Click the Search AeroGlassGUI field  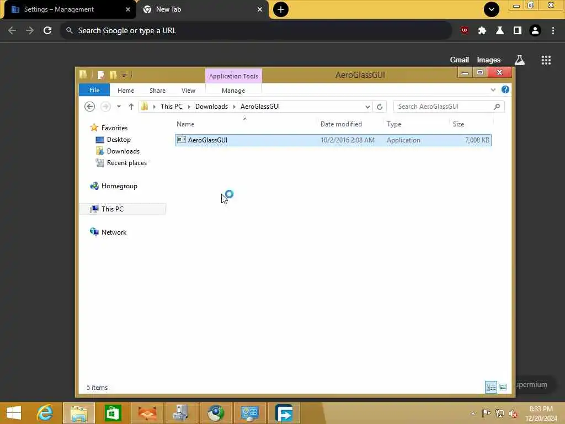pyautogui.click(x=449, y=107)
